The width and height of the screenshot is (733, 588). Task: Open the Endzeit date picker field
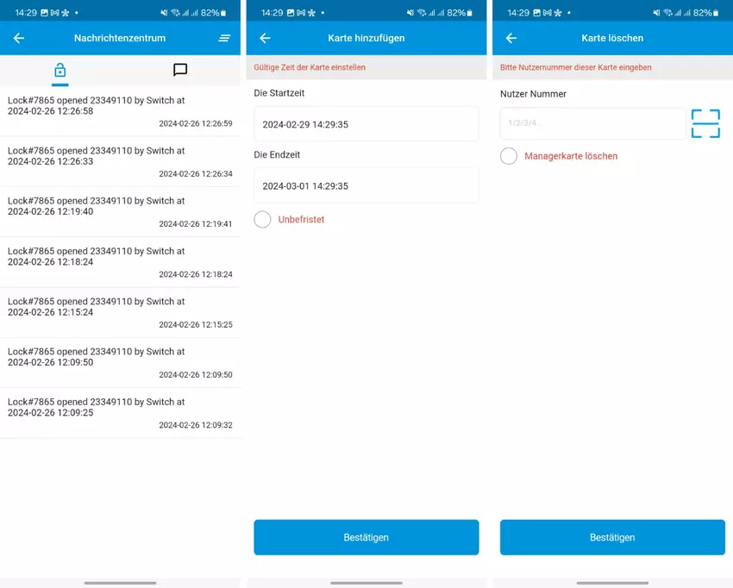click(x=366, y=186)
